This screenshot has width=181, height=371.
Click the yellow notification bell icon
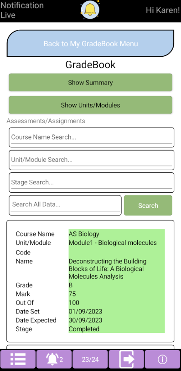point(90,10)
